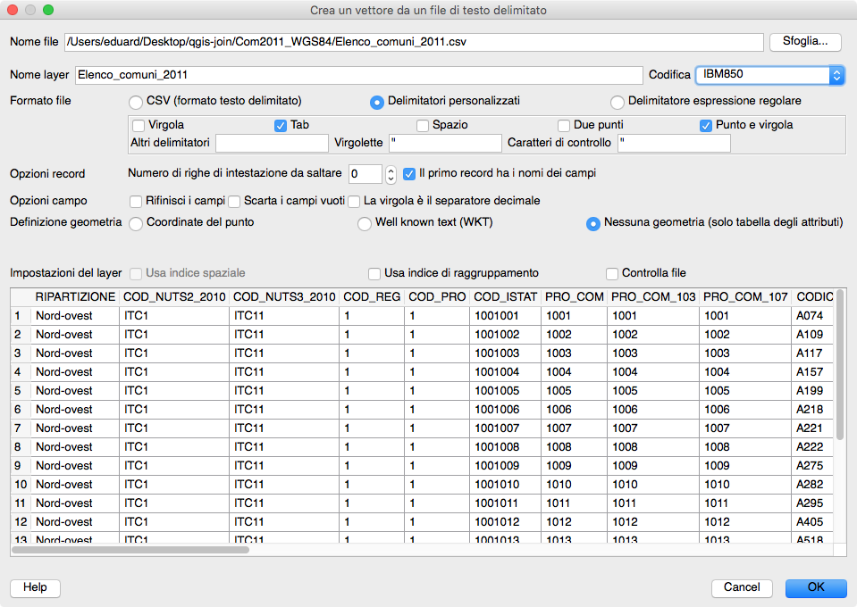Image resolution: width=857 pixels, height=607 pixels.
Task: Select row number 5 header
Action: [x=21, y=391]
